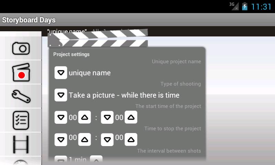
Task: Tap the 3G signal indicator
Action: coord(234,6)
